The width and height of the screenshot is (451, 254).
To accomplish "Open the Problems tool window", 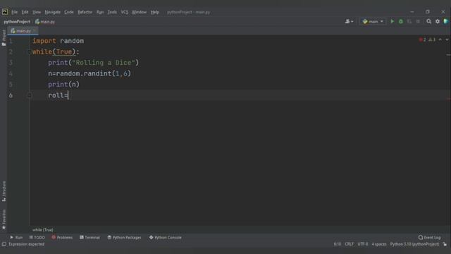I will click(x=62, y=237).
